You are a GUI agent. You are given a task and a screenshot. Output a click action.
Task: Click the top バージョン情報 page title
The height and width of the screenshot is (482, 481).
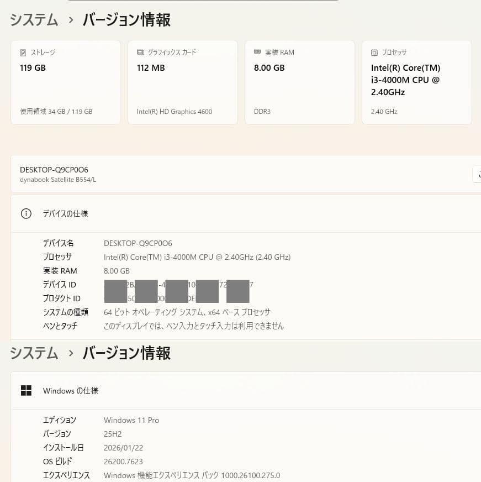126,20
